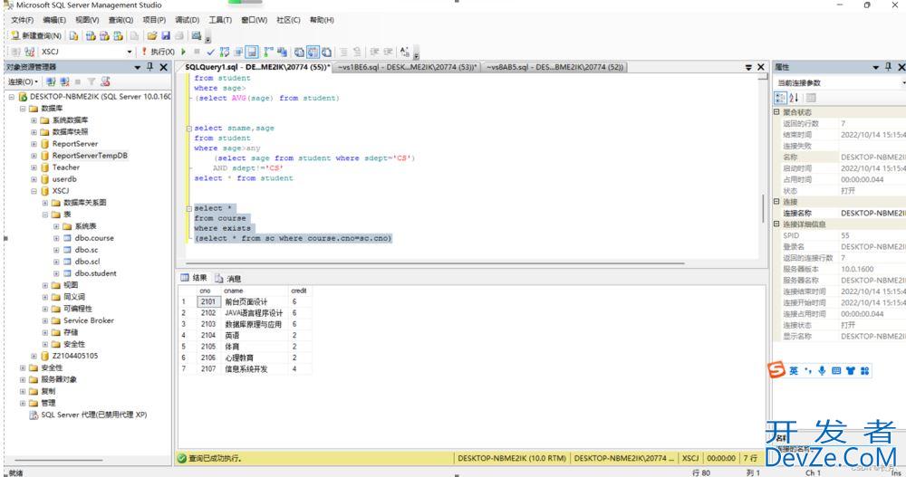
Task: Click the Comment Out Lines icon
Action: 343,52
